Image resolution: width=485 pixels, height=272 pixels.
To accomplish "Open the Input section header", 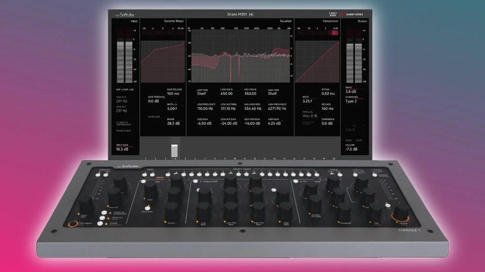I will (x=134, y=21).
